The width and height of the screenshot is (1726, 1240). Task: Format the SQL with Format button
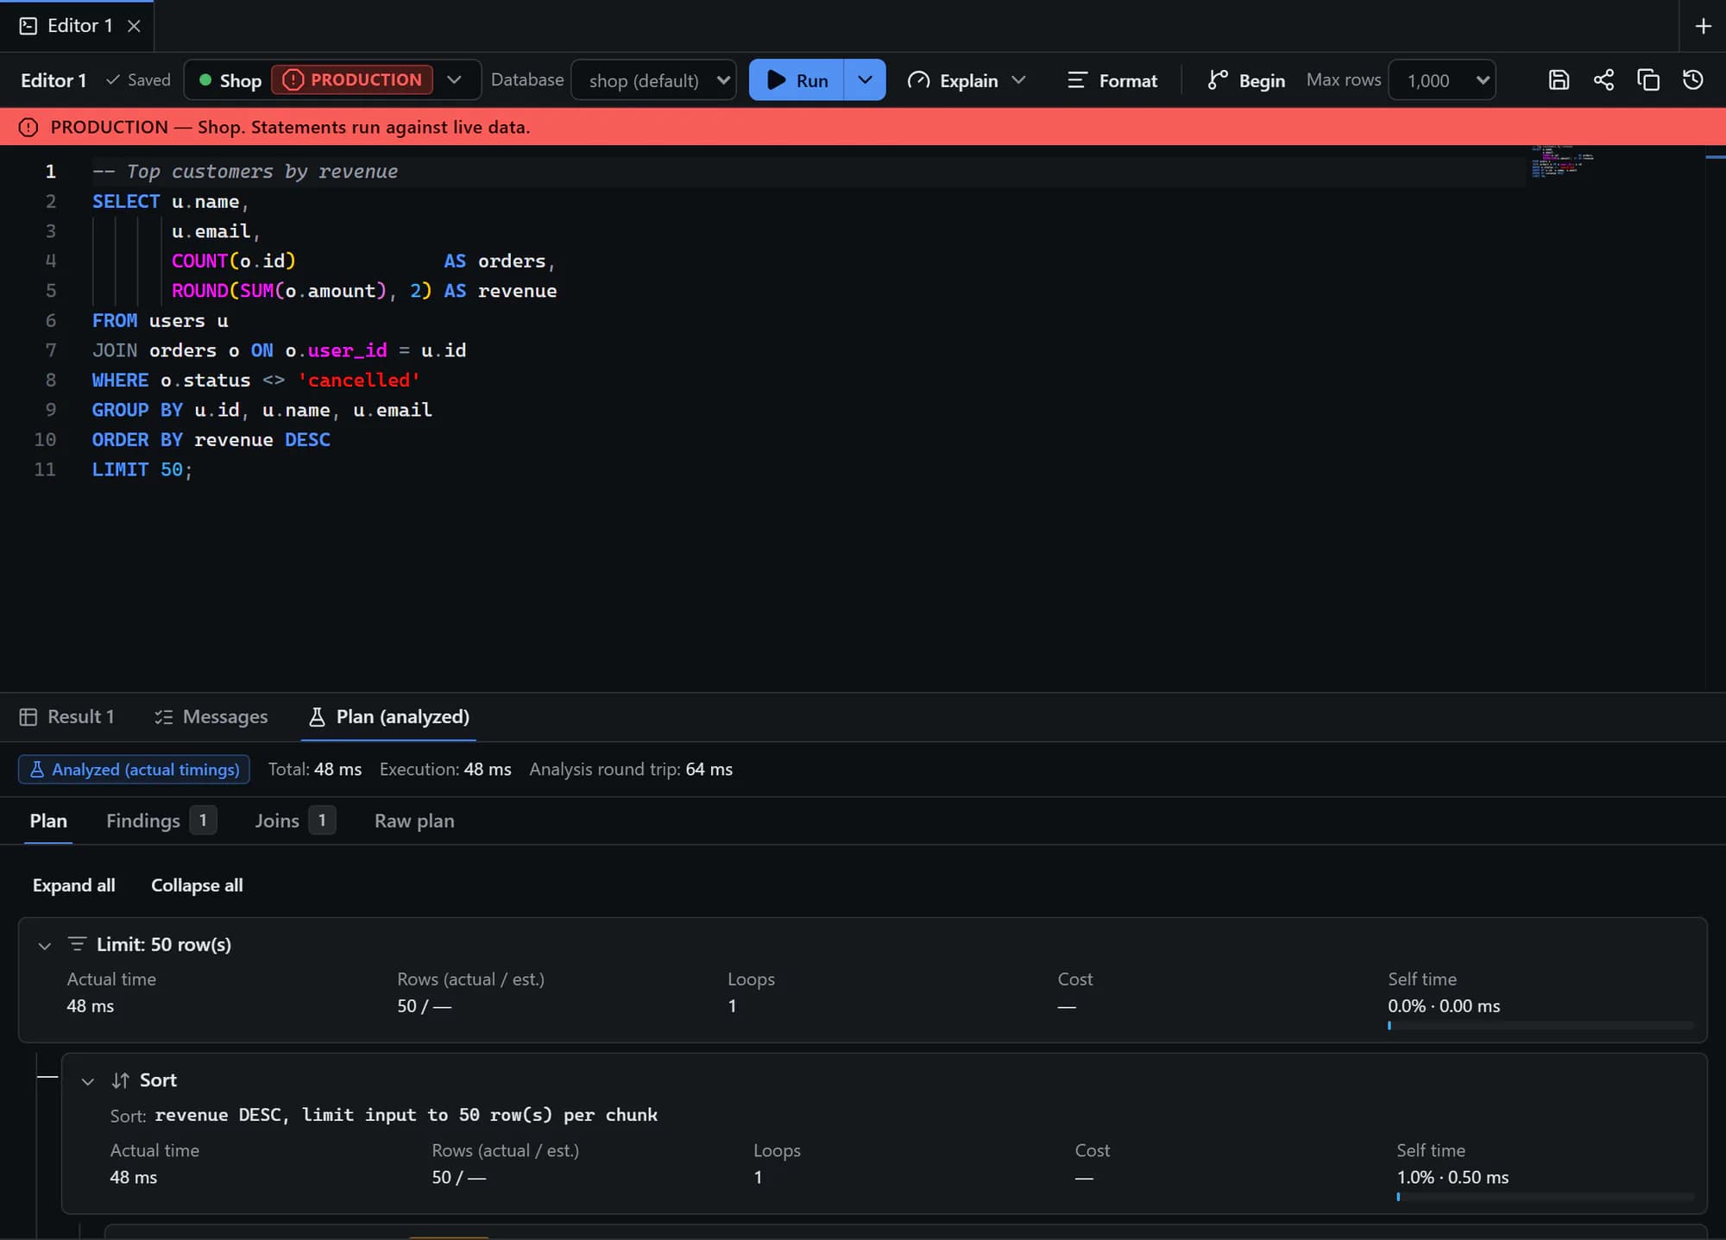1112,80
